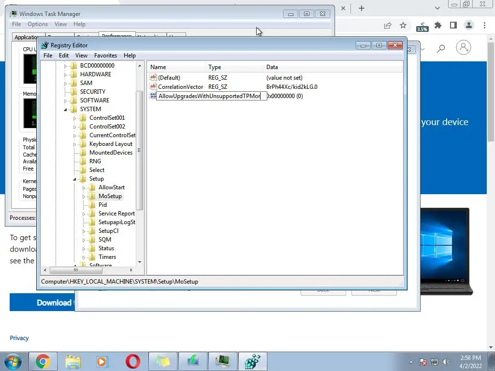This screenshot has height=371, width=495.
Task: Open the Windows Start button
Action: coord(13,361)
